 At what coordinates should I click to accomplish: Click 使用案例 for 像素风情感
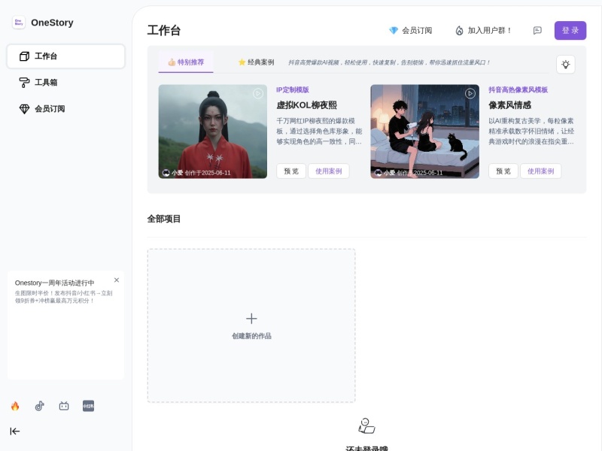pyautogui.click(x=540, y=171)
